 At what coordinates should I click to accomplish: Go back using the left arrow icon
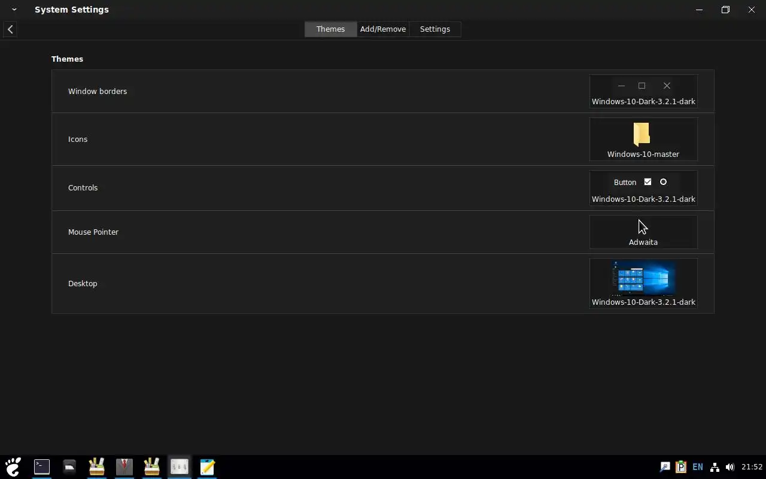point(10,29)
